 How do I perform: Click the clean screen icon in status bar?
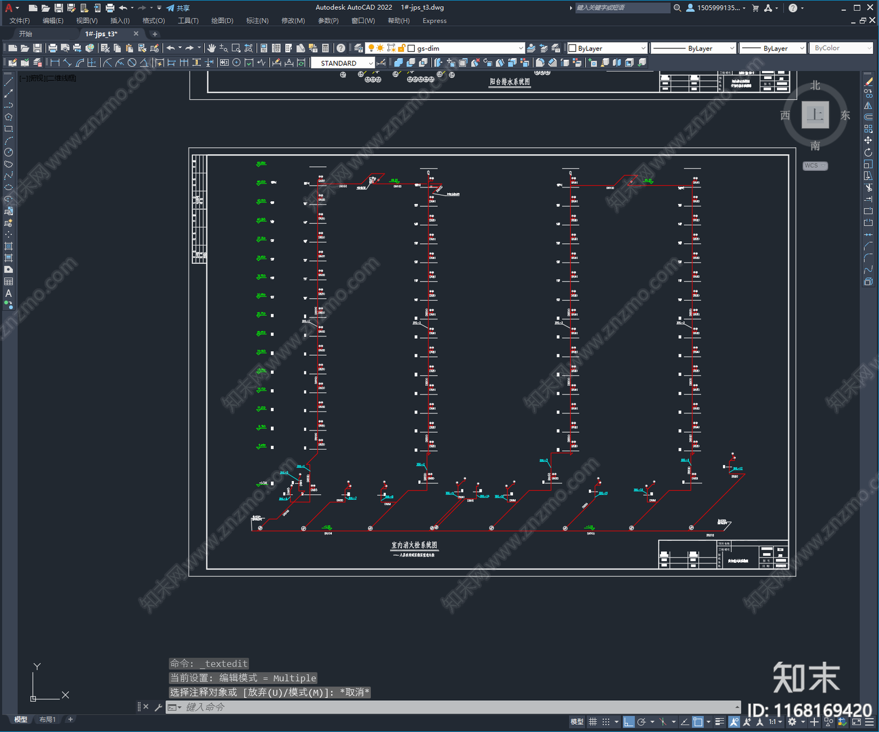[856, 722]
